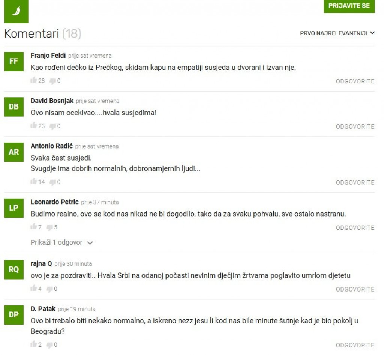The width and height of the screenshot is (384, 355).
Task: Click the green chili pepper logo icon
Action: click(x=16, y=11)
